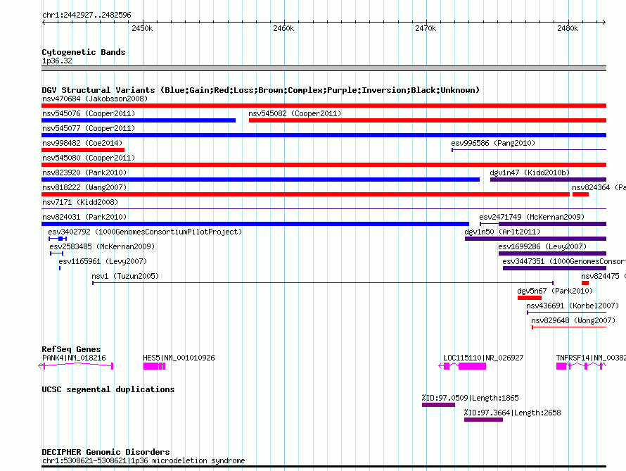Click dgv1n50 (Arlt2011) purple bar
626x471 pixels.
click(x=535, y=239)
